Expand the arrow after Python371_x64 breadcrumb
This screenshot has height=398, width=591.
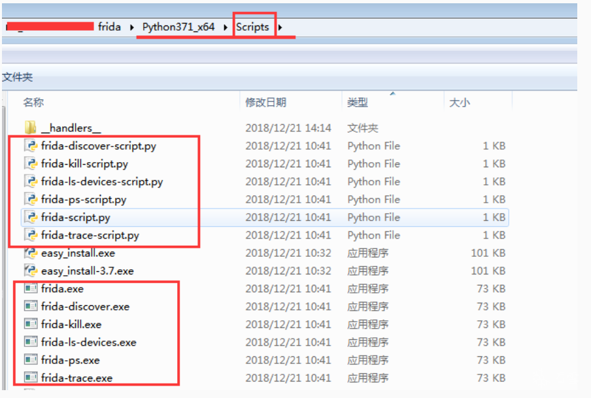click(226, 27)
